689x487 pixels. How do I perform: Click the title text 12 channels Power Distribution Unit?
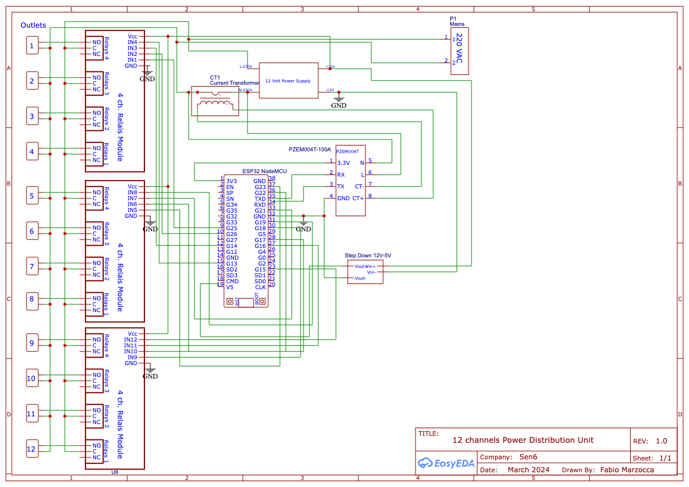tap(523, 440)
